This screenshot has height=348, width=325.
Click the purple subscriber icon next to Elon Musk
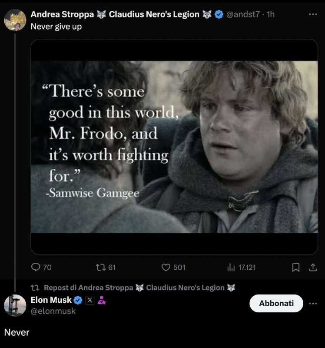coord(102,300)
